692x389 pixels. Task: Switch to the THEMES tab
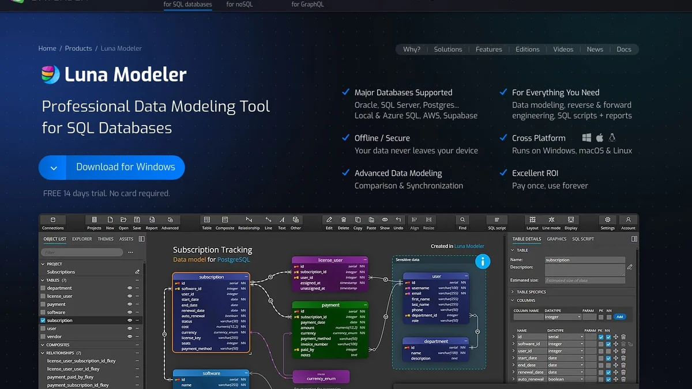point(106,239)
